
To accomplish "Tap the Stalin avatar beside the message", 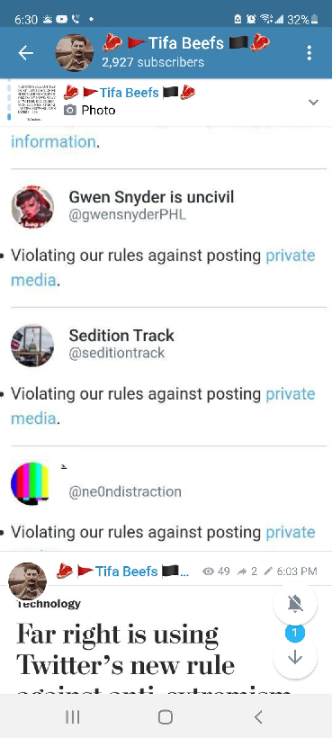I will click(28, 580).
